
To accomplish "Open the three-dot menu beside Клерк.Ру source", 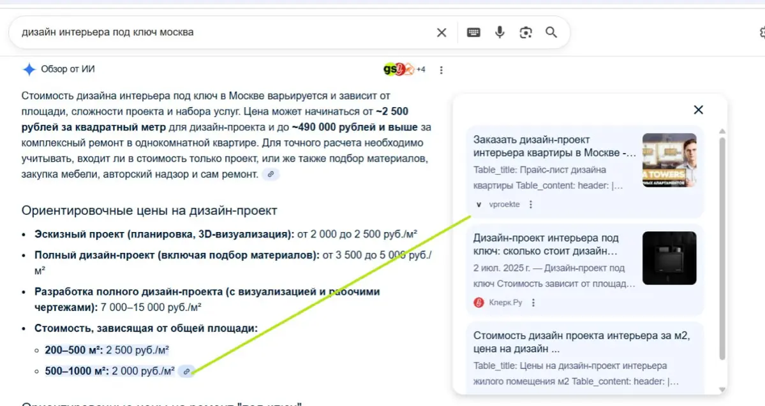I will tap(533, 303).
